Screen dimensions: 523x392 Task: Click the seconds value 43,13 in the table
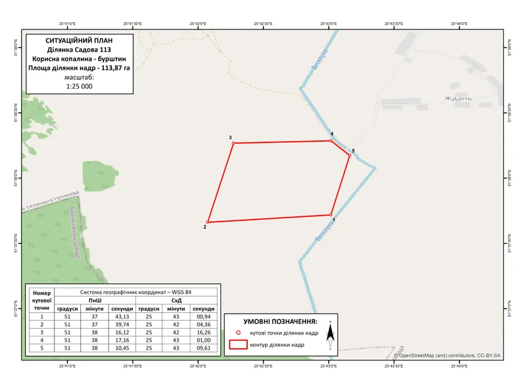tap(122, 317)
